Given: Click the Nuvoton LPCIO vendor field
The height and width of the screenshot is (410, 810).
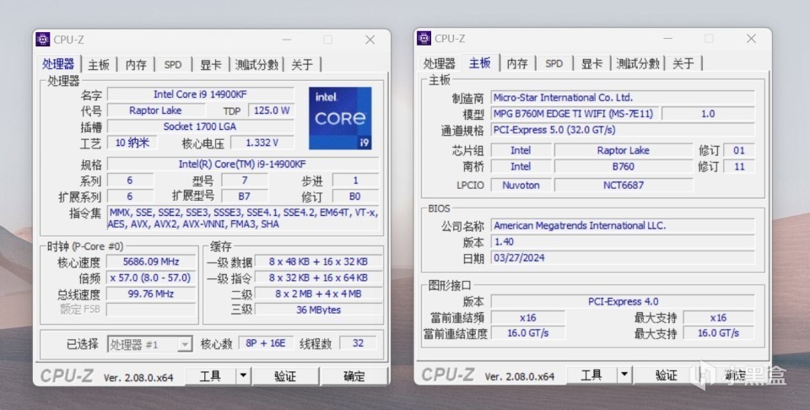Looking at the screenshot, I should (x=521, y=185).
